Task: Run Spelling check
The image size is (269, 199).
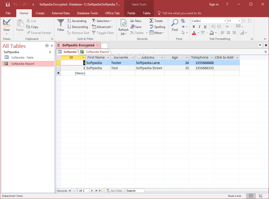Action: 157,27
